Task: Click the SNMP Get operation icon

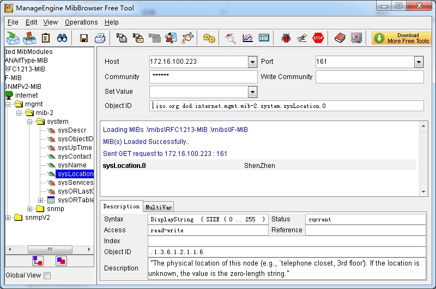Action: 122,38
